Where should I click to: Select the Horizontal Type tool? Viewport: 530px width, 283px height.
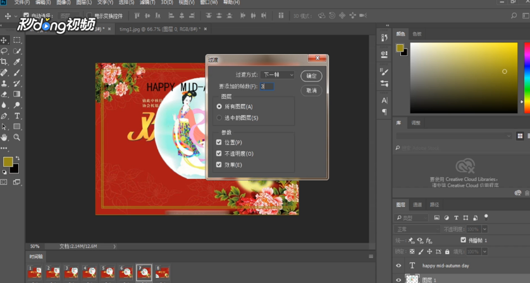pos(16,116)
